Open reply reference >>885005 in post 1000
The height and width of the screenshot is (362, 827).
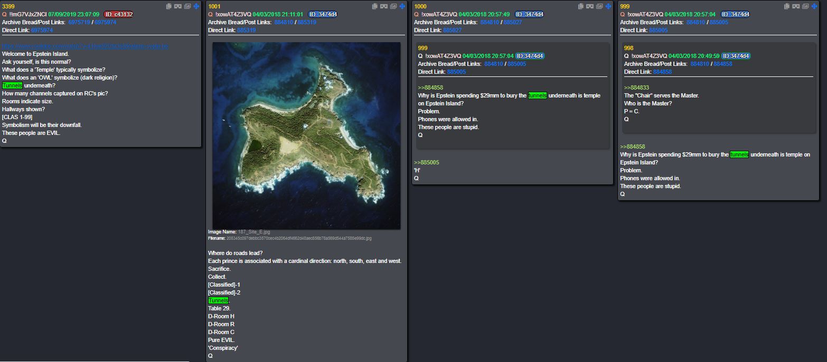pyautogui.click(x=427, y=162)
